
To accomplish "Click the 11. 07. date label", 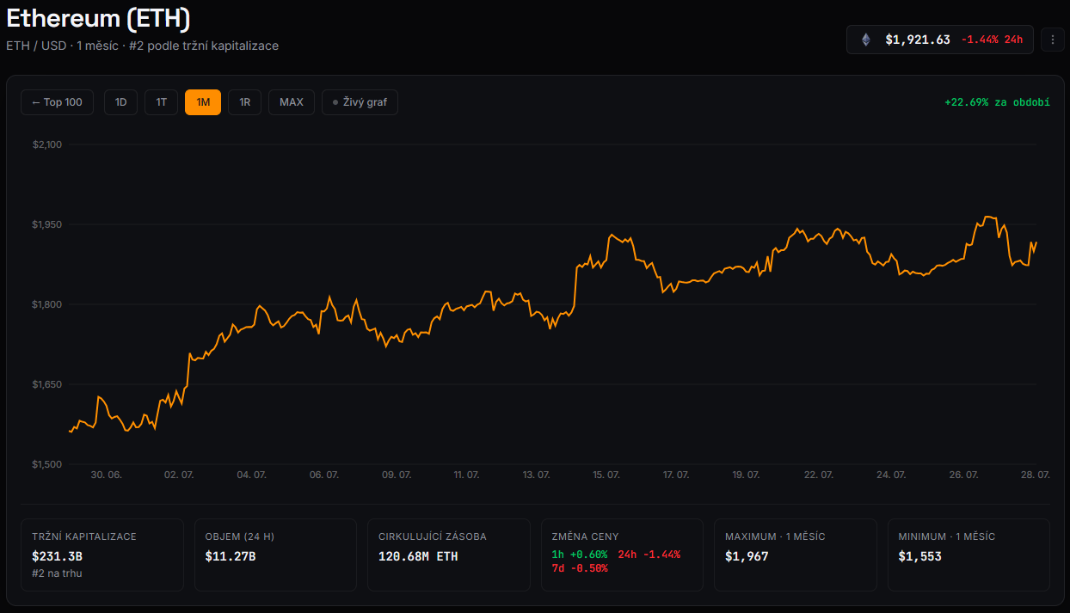I will click(x=466, y=475).
